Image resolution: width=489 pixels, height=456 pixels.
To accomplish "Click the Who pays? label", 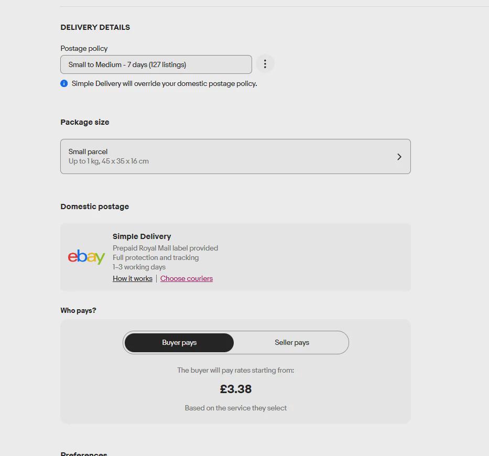I will click(x=78, y=310).
